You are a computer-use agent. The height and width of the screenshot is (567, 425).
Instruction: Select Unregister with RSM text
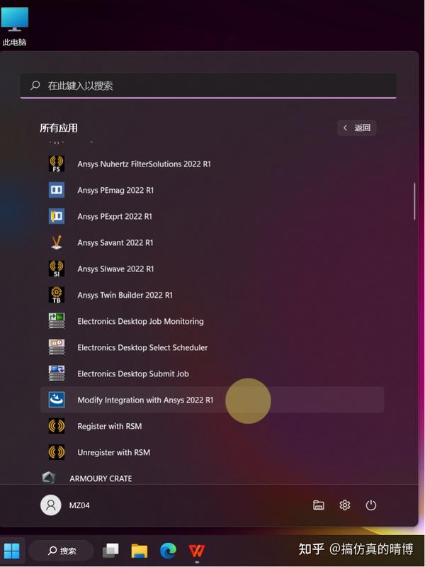click(113, 452)
